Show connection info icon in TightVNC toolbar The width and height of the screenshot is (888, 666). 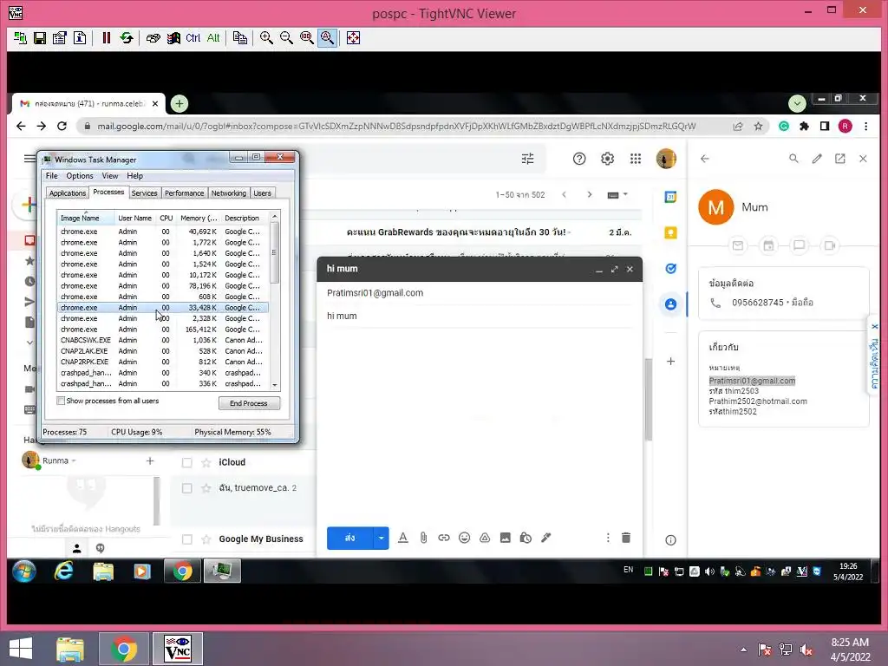point(80,38)
